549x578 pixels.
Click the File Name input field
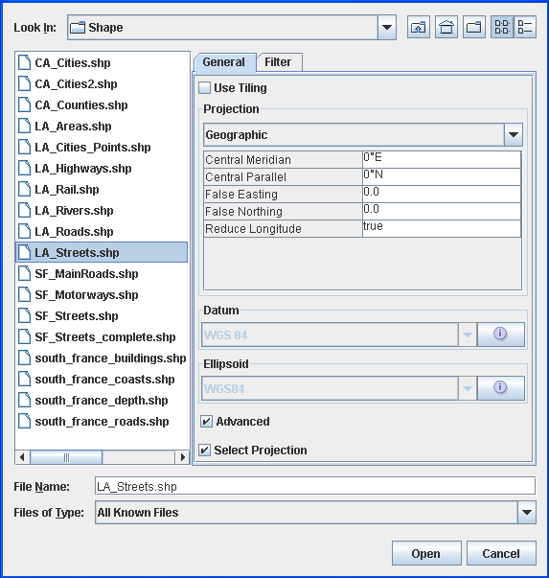tap(315, 486)
